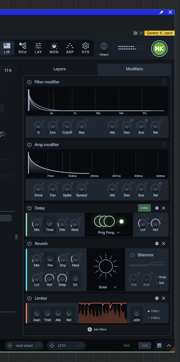The height and width of the screenshot is (362, 180).
Task: Randomize Limiter using the cube icon
Action: 157,298
